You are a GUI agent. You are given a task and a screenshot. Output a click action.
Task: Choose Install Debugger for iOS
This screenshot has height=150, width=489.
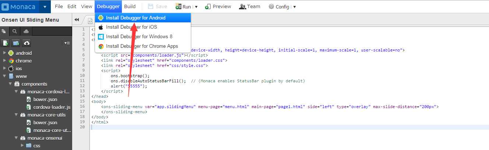143,27
